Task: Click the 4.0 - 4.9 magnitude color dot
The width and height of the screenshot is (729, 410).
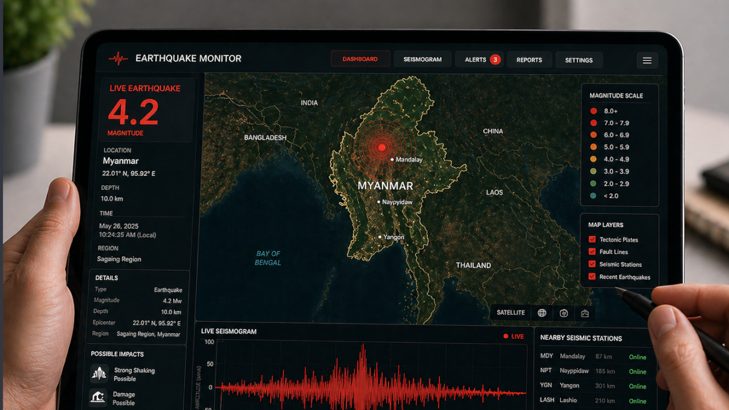Action: (x=593, y=159)
